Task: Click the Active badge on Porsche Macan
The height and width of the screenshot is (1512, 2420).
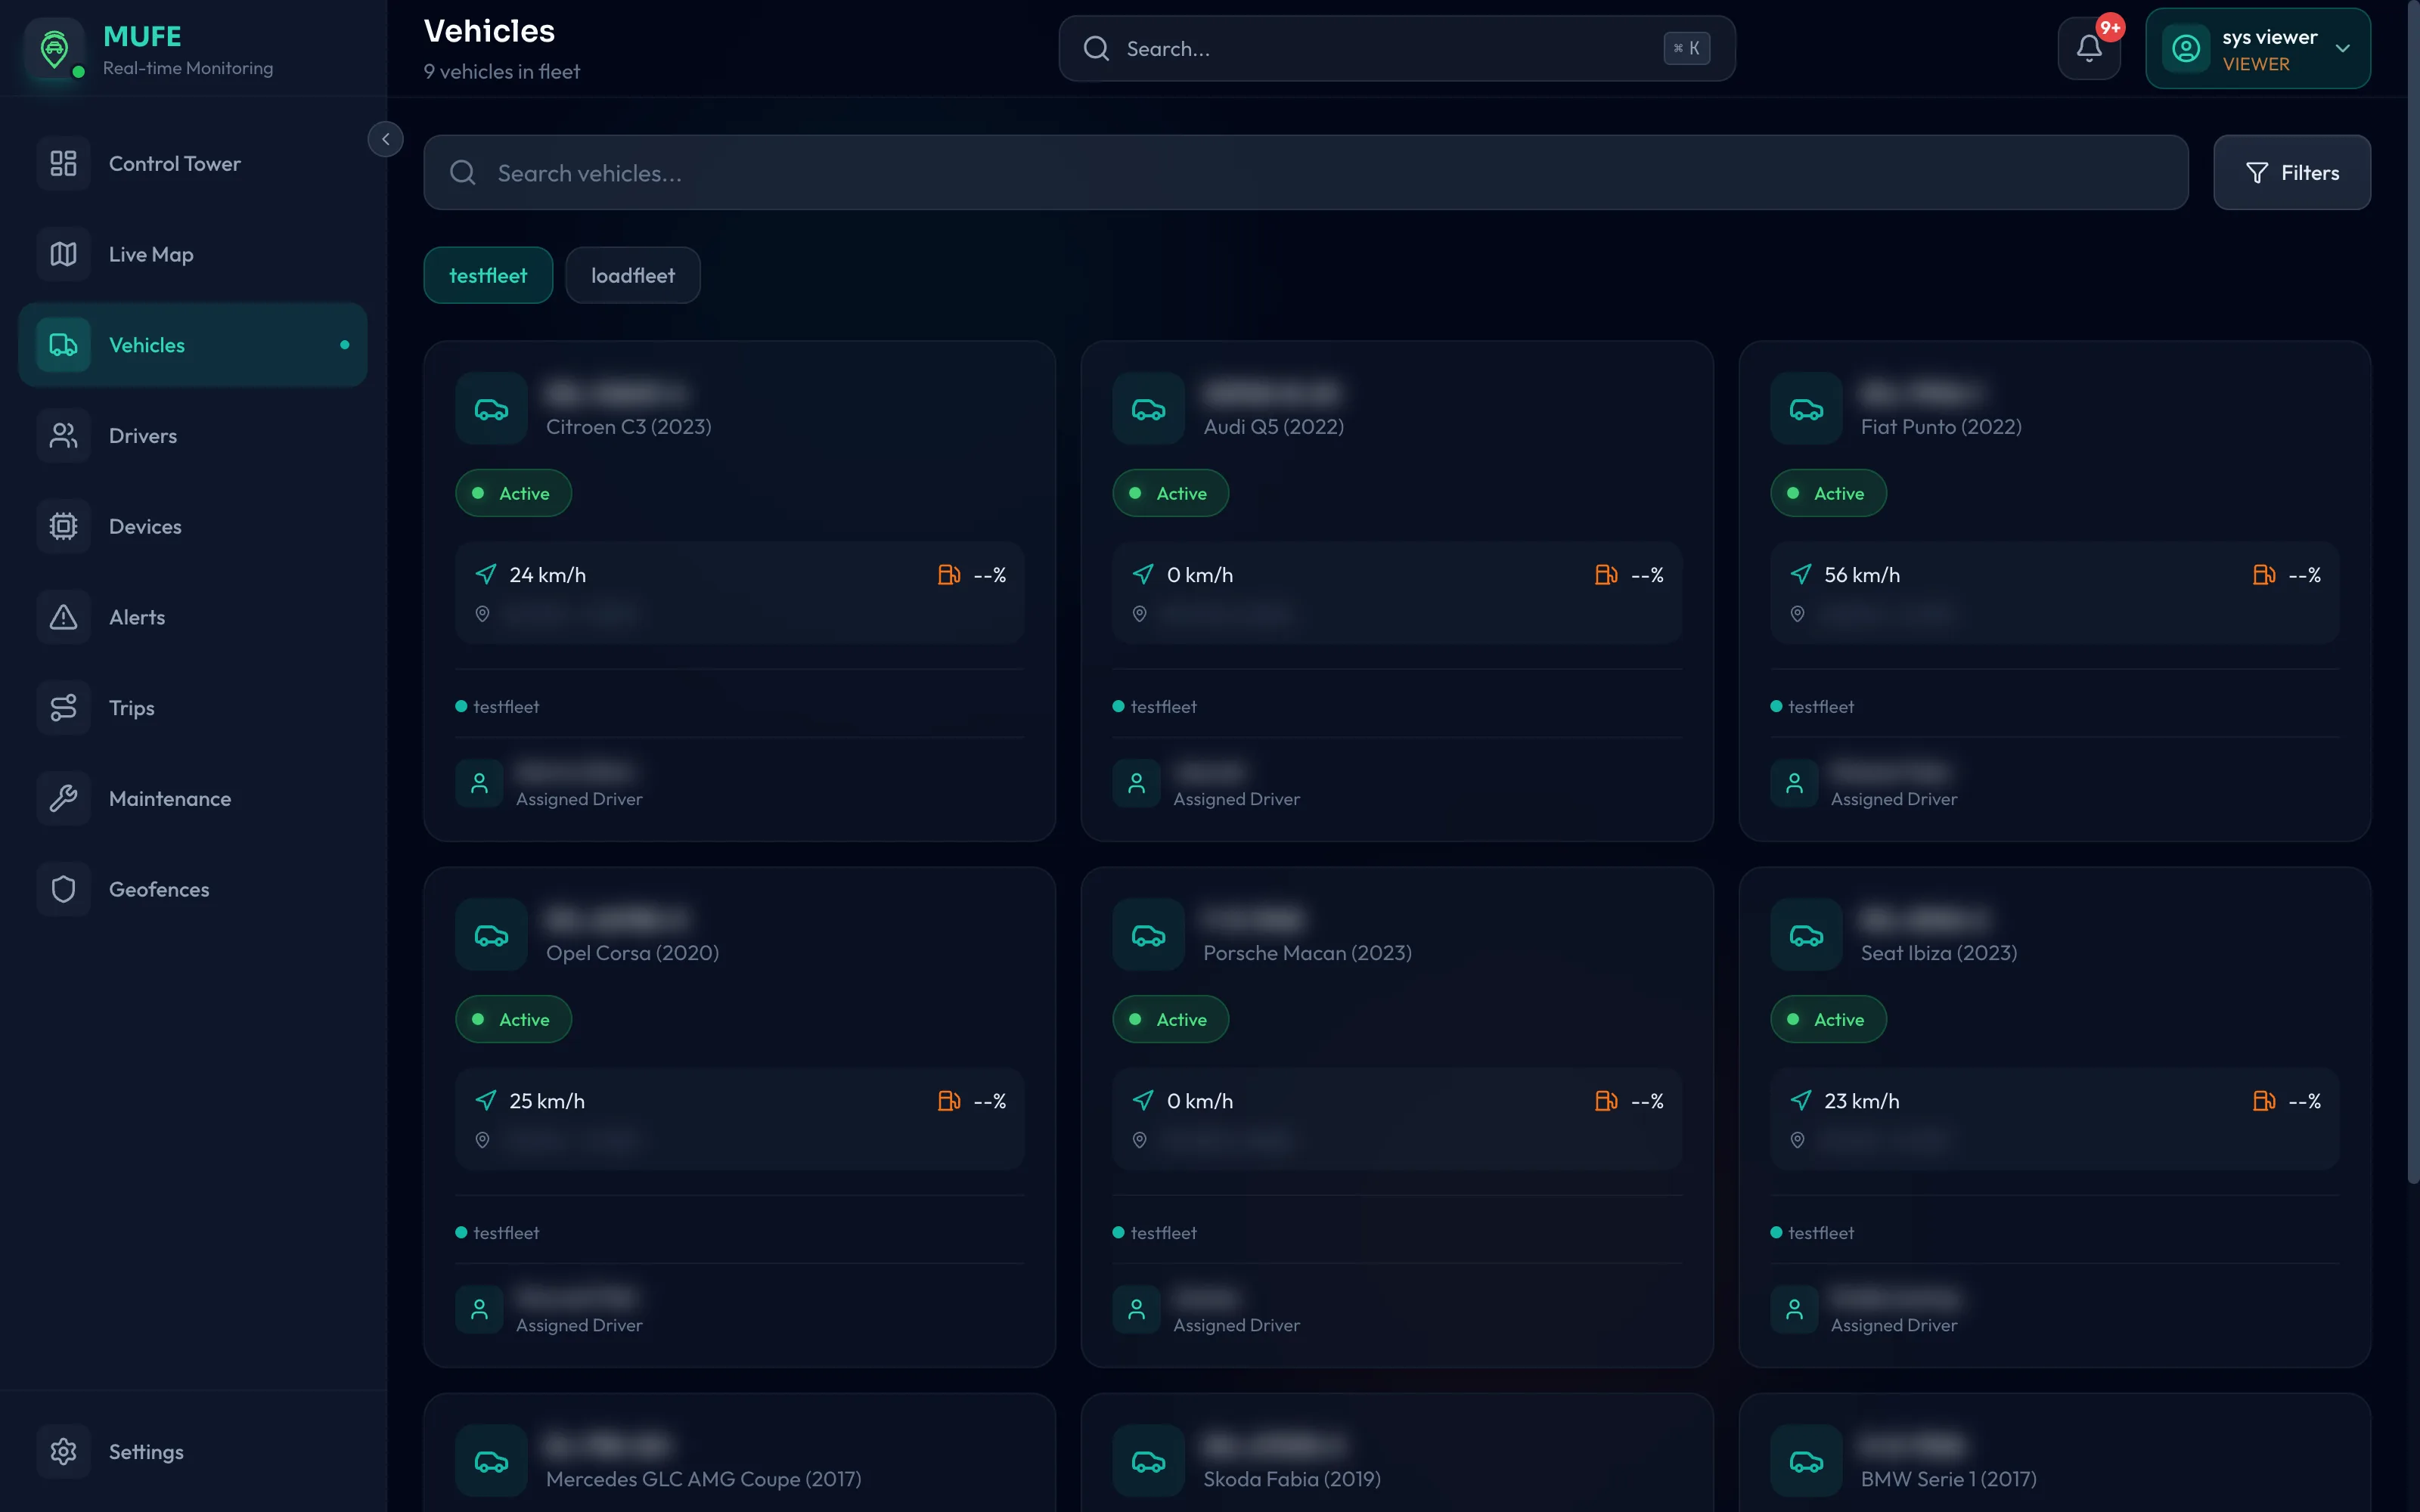Action: [1170, 1019]
